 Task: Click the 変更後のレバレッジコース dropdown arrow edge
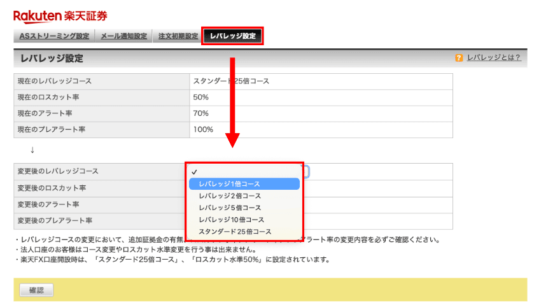point(307,171)
